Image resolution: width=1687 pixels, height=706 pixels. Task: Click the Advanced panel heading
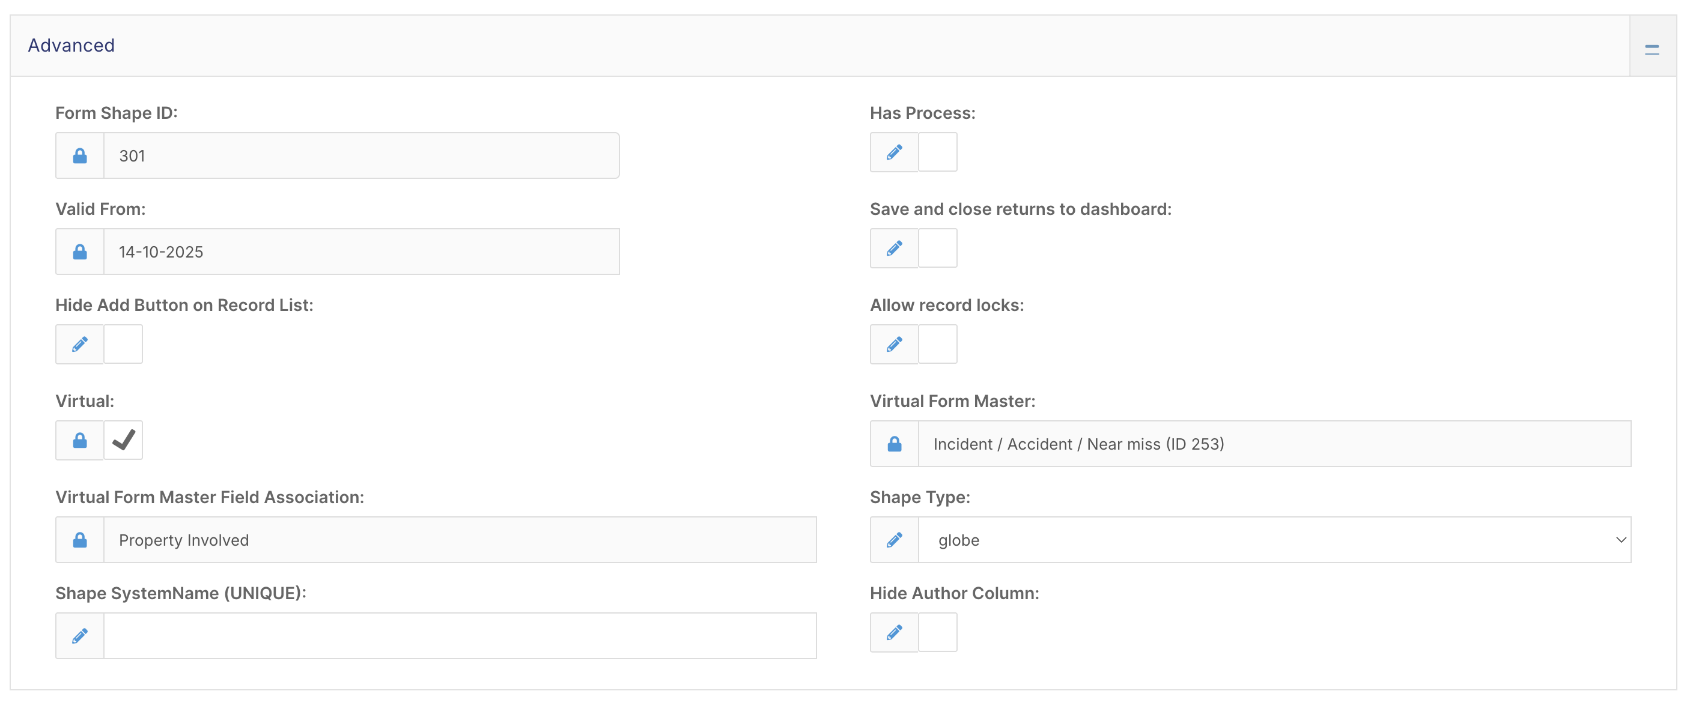pyautogui.click(x=71, y=45)
